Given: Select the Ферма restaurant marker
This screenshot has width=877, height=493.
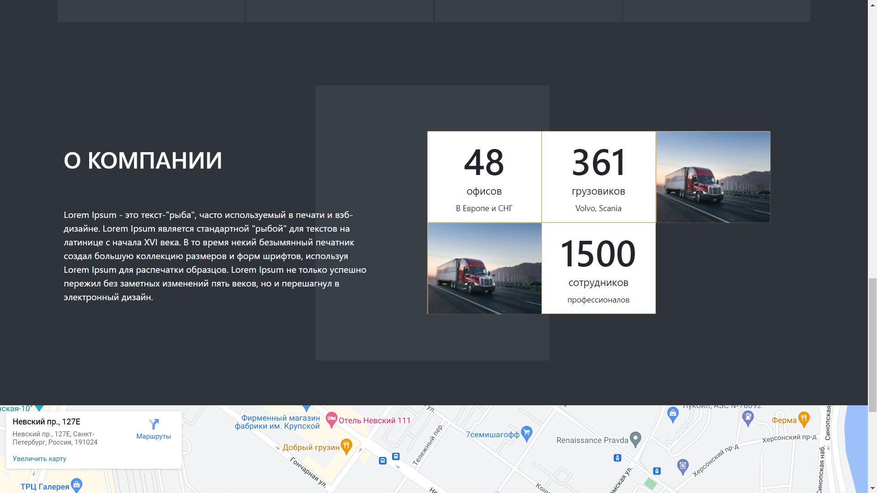Looking at the screenshot, I should pyautogui.click(x=804, y=419).
